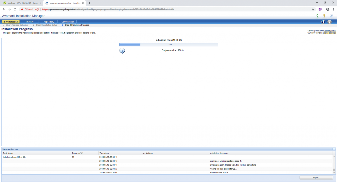Image resolution: width=337 pixels, height=182 pixels.
Task: Click the log scrollbar up arrow
Action: pos(334,157)
